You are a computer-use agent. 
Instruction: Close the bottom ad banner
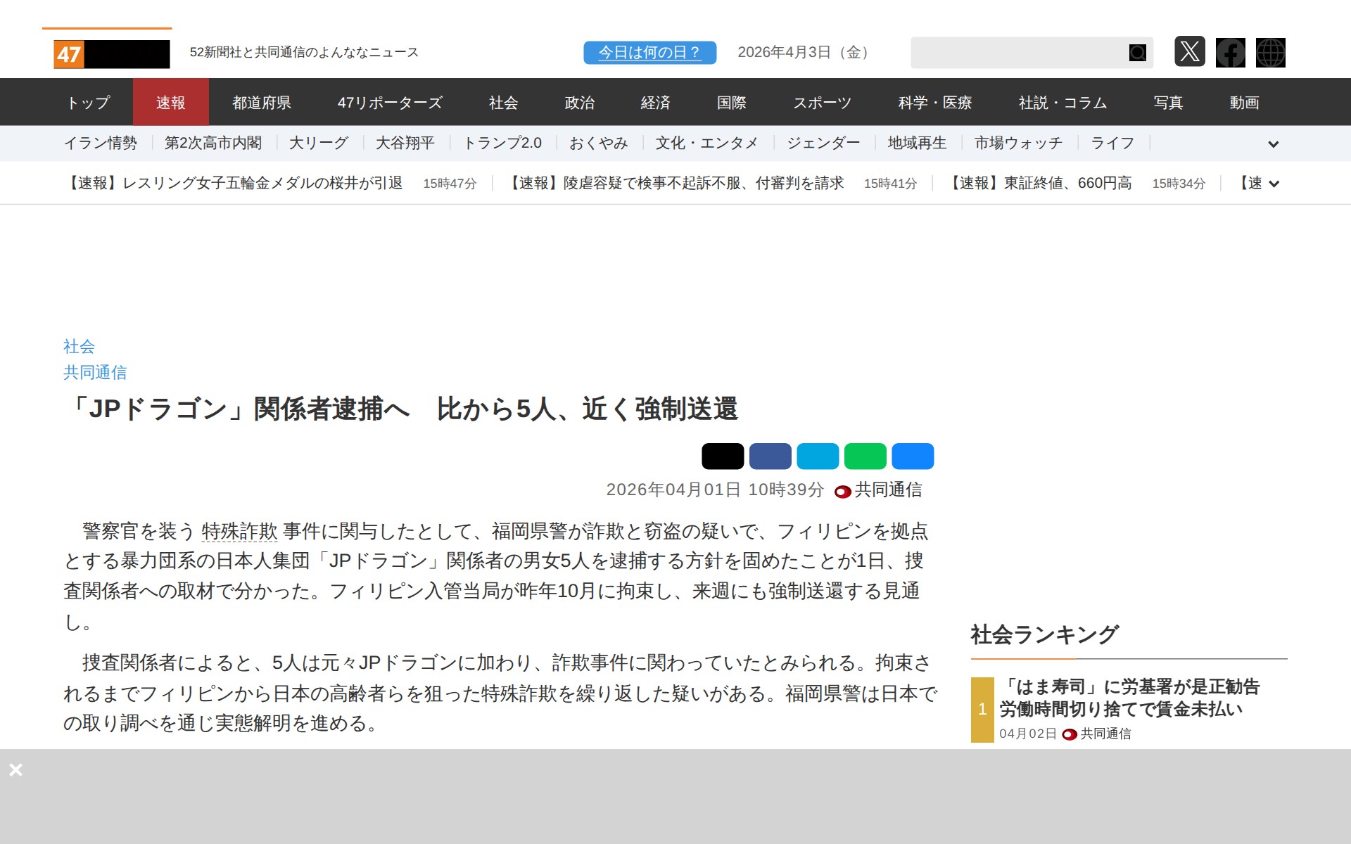[15, 769]
